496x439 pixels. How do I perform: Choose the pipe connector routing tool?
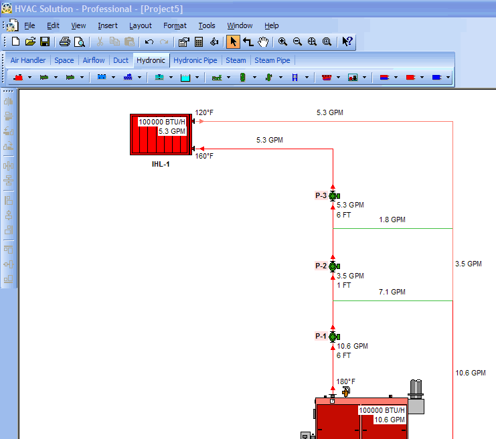pos(248,41)
